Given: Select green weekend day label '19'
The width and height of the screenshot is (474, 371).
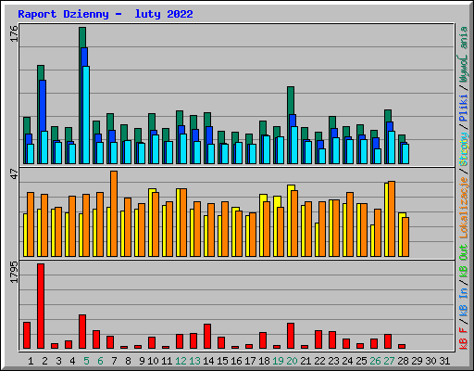Looking at the screenshot, I should (x=278, y=361).
